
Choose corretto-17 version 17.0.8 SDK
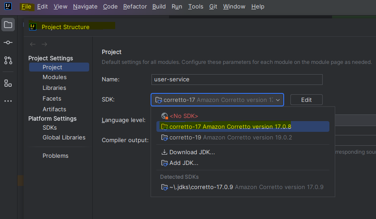(242, 126)
